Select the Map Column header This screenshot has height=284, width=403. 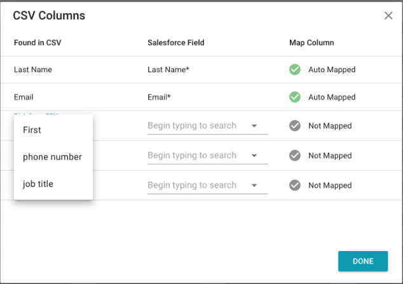tap(311, 42)
